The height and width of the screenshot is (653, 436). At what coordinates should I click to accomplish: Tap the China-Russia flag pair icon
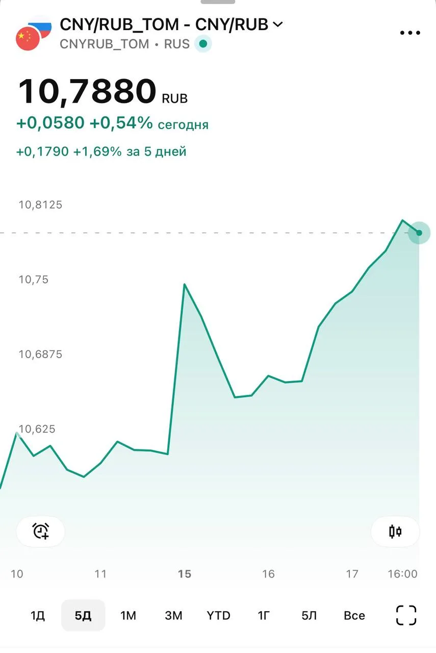tap(33, 33)
